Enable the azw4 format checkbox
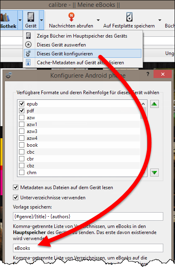This screenshot has width=175, height=270. (21, 138)
